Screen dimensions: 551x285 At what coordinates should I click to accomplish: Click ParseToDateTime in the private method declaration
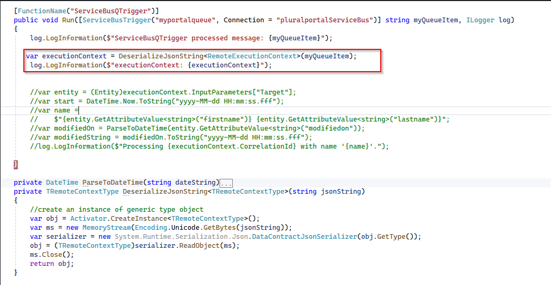tap(112, 183)
